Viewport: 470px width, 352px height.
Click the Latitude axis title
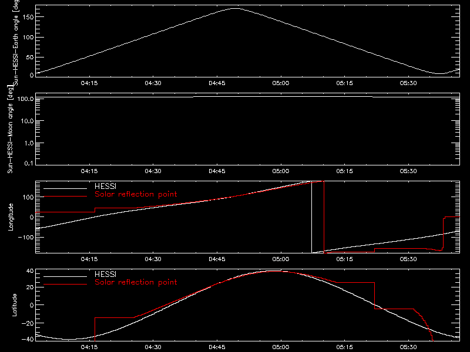[14, 305]
